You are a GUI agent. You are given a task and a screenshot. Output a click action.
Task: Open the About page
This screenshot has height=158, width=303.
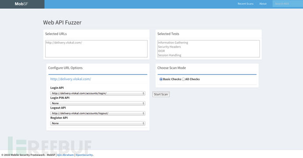[x=263, y=4]
